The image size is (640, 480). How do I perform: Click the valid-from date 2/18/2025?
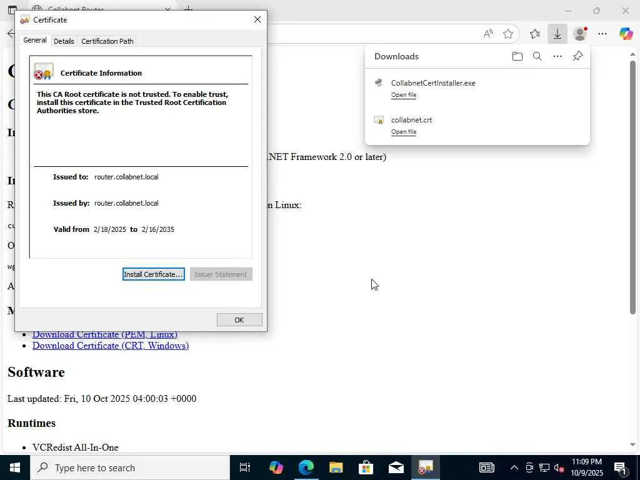[110, 229]
